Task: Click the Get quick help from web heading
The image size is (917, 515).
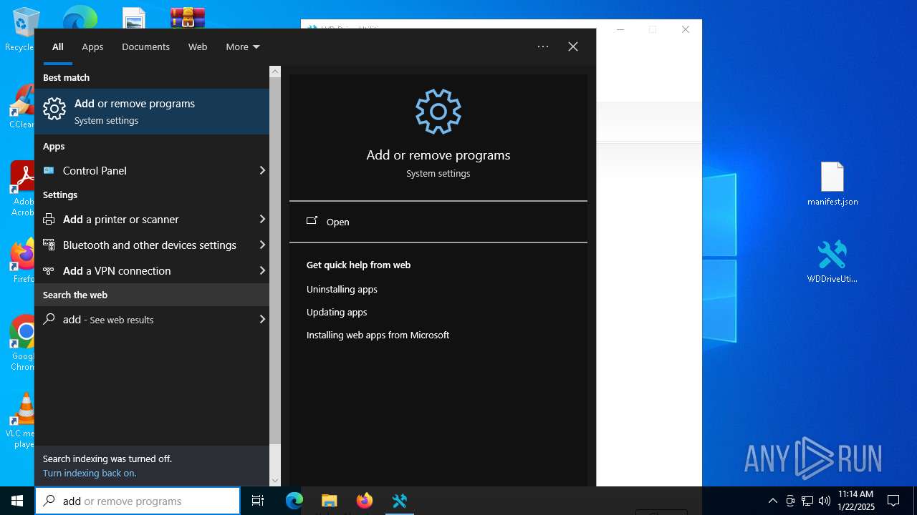Action: [358, 265]
